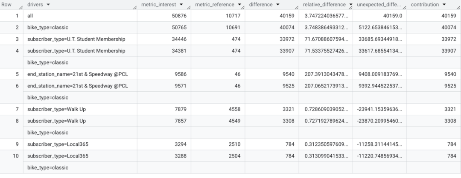Select subscriber_type=Local365 cell in row 10

click(80, 156)
